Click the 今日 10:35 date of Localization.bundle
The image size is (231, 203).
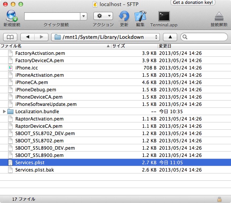[171, 112]
